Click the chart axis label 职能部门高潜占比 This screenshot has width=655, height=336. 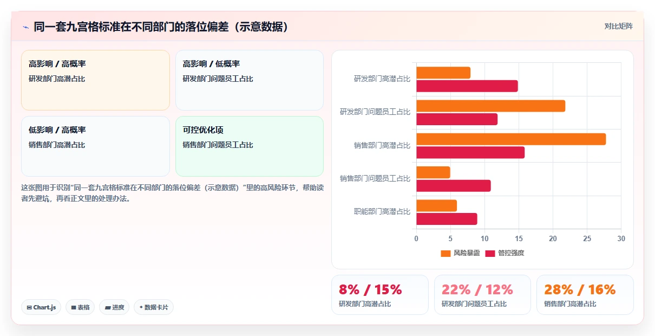[382, 212]
